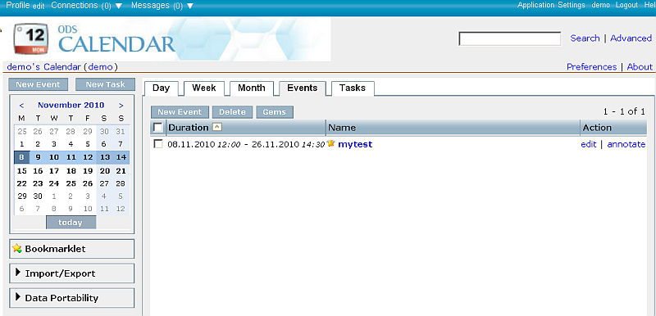Tick the select-all checkbox in table header
Image resolution: width=656 pixels, height=316 pixels.
pos(158,128)
